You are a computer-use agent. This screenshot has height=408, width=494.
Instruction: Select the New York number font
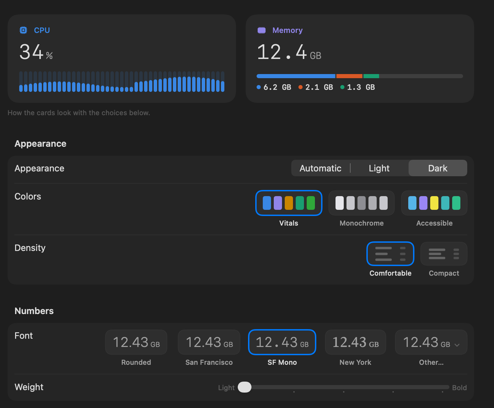pyautogui.click(x=355, y=342)
